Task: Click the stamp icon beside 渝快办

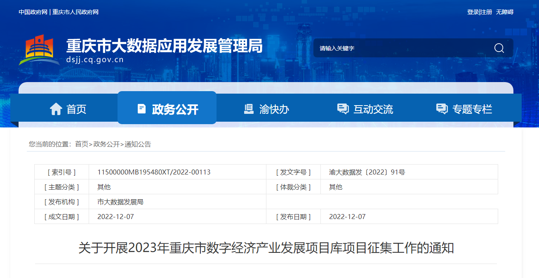Action: pos(249,109)
